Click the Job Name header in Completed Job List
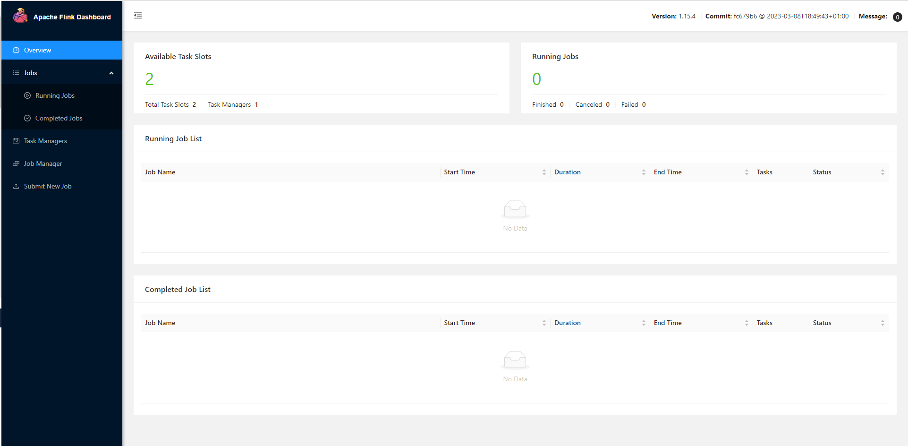Screen dimensions: 908x446 tap(160, 323)
